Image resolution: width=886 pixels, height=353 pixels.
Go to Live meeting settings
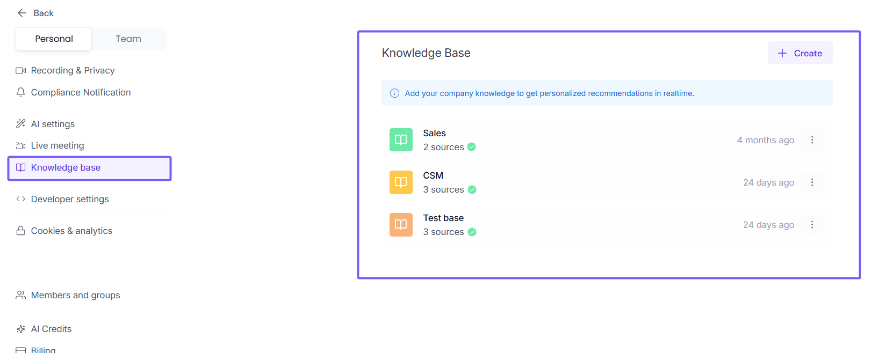57,145
